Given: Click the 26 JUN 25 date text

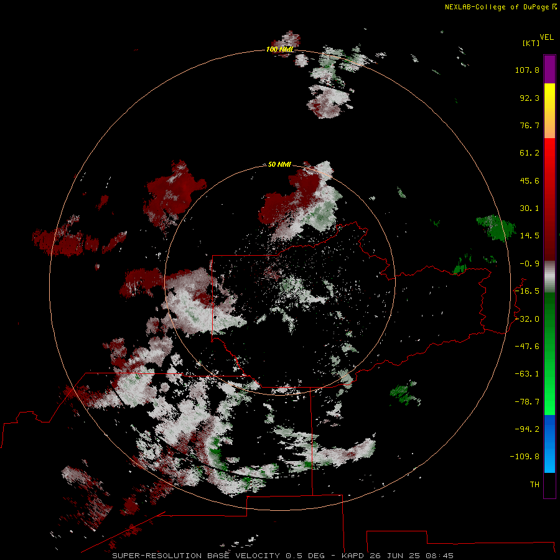Looking at the screenshot, I should click(x=394, y=556).
